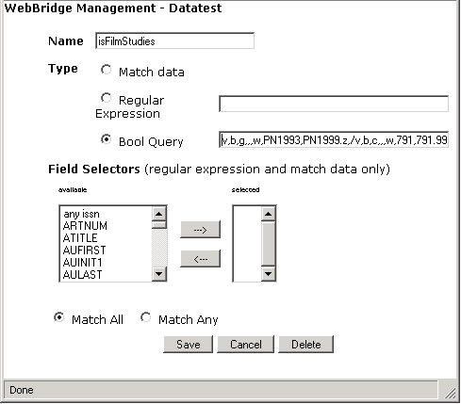The image size is (461, 404).
Task: Focus the Regular Expression text box
Action: point(334,104)
